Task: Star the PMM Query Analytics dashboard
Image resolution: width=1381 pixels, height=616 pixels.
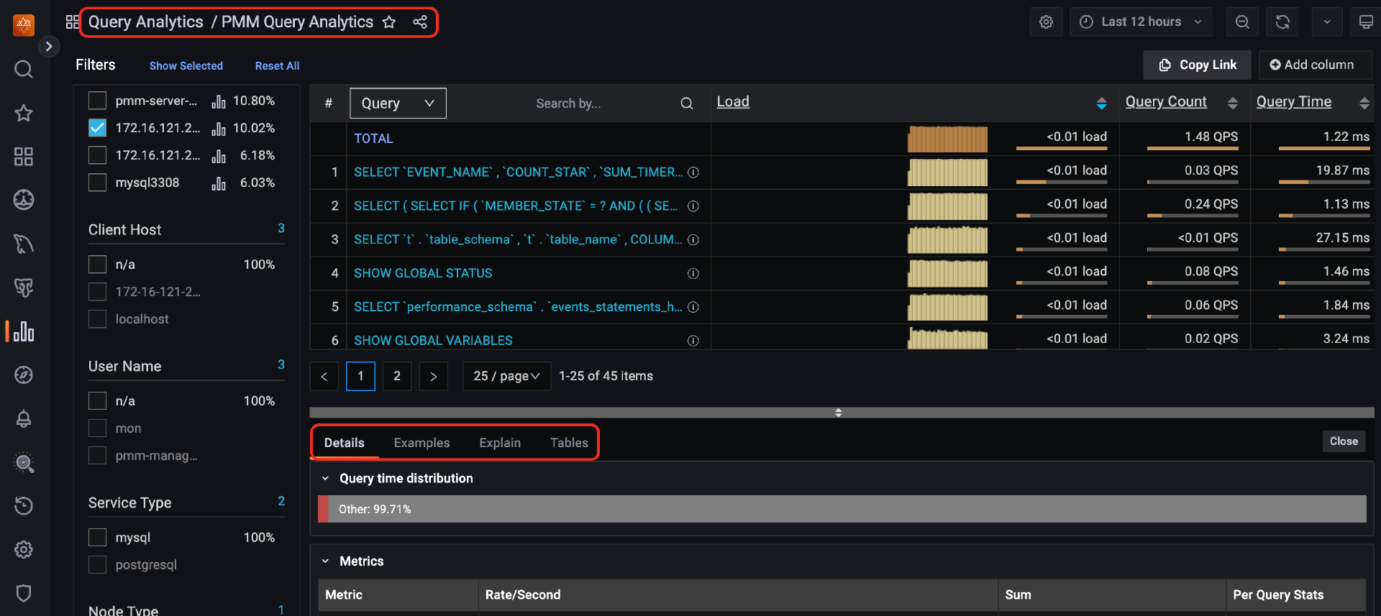Action: pyautogui.click(x=389, y=22)
